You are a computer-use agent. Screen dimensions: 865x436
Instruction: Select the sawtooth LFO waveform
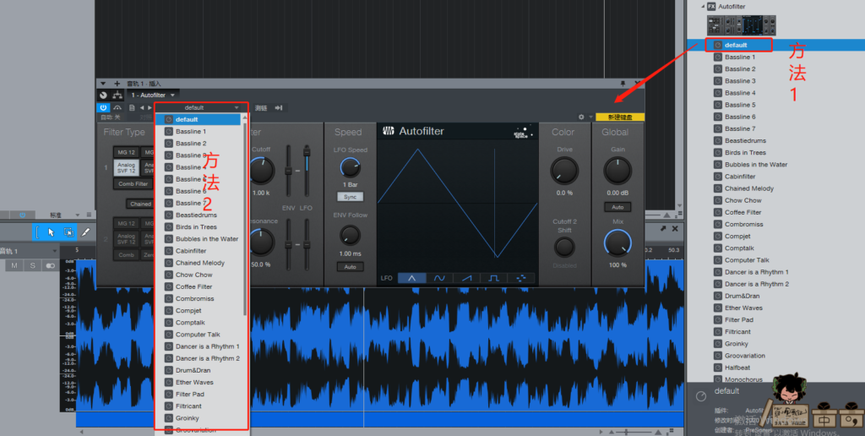466,278
